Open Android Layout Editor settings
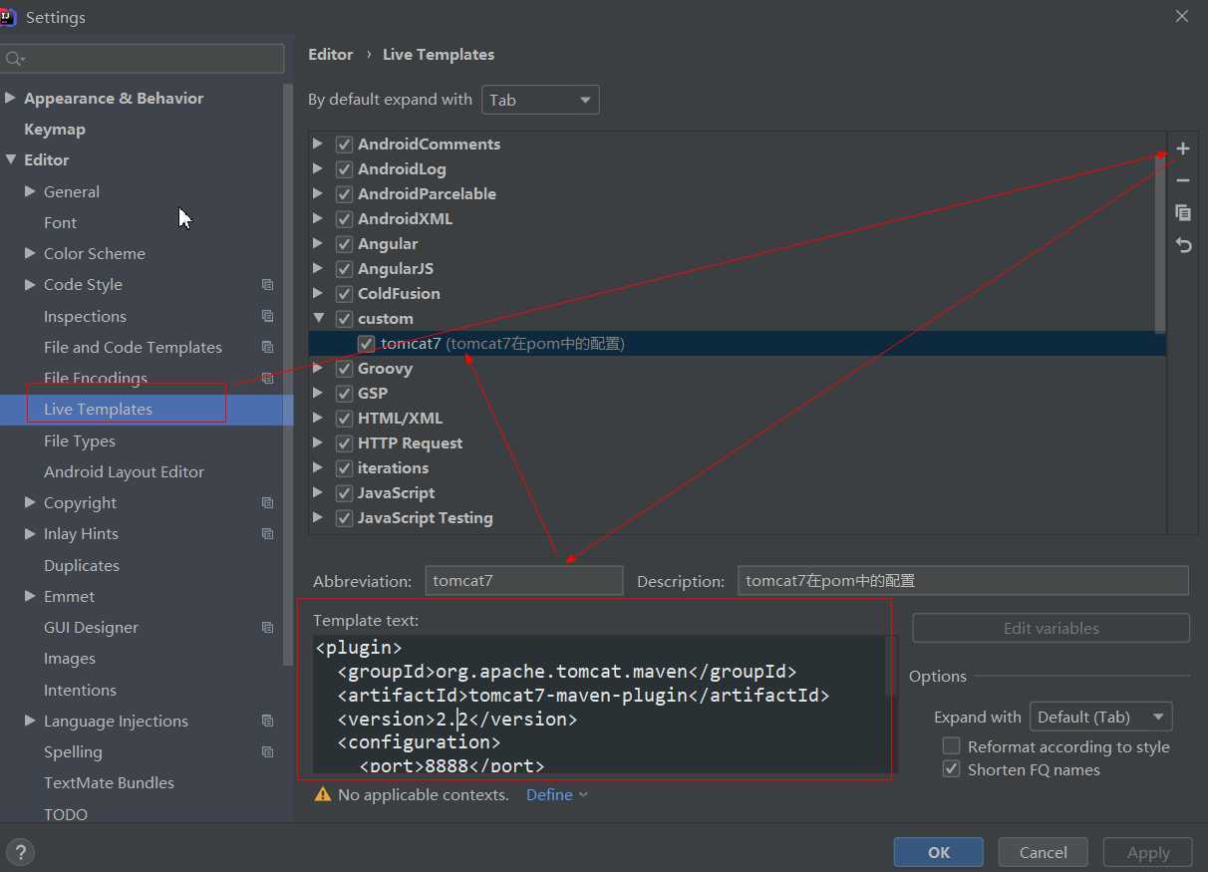 124,471
